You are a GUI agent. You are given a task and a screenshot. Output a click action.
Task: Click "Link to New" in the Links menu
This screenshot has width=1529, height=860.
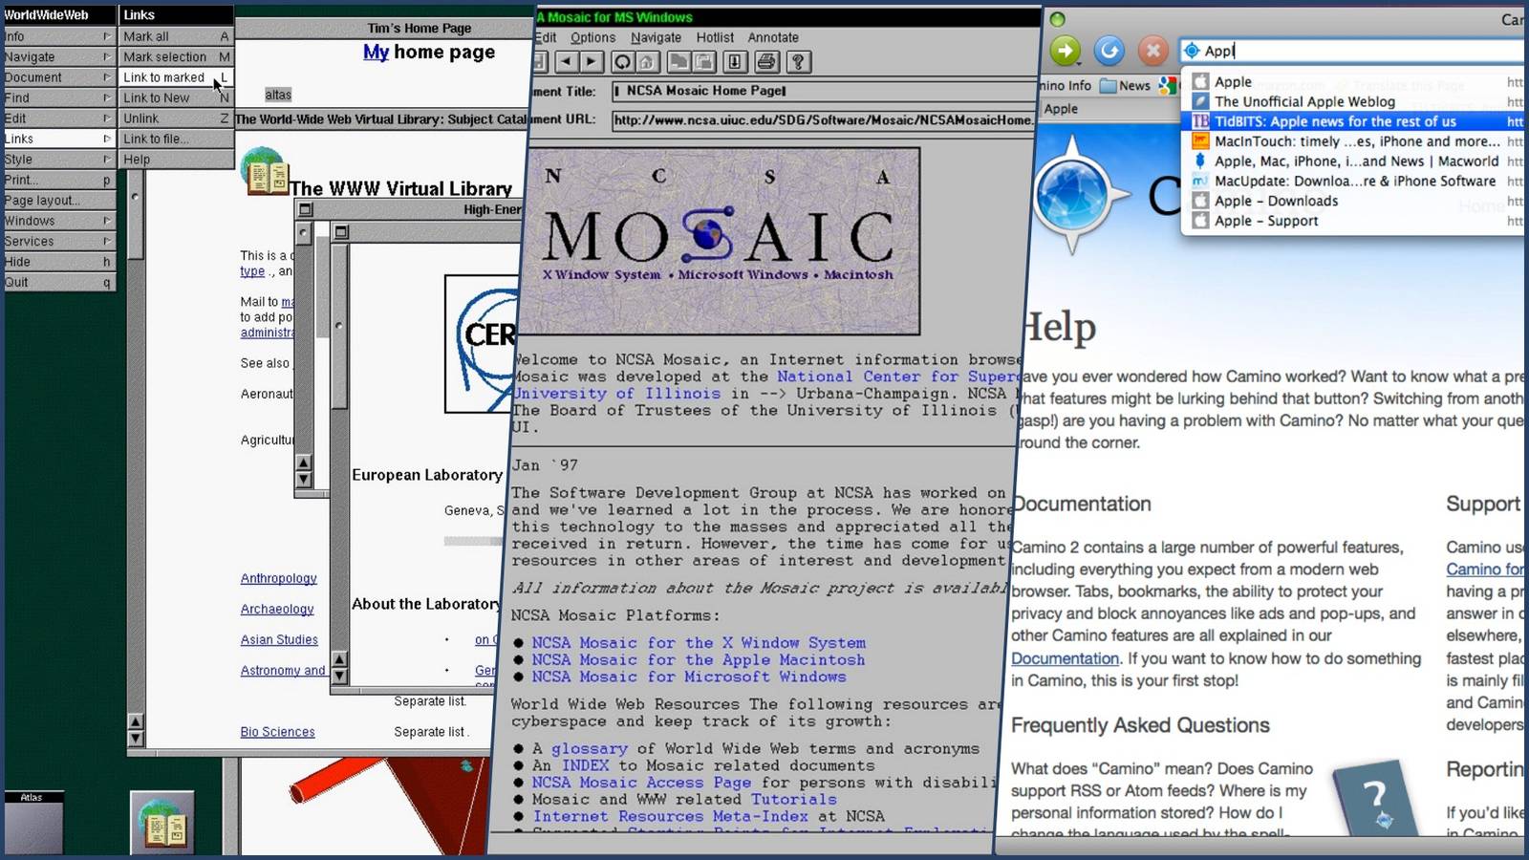click(158, 97)
